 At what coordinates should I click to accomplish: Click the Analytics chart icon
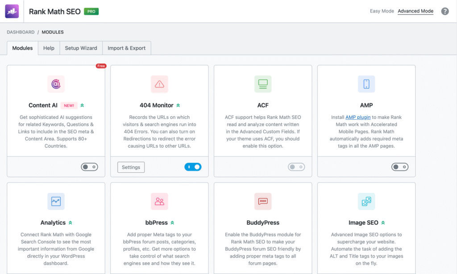point(56,201)
